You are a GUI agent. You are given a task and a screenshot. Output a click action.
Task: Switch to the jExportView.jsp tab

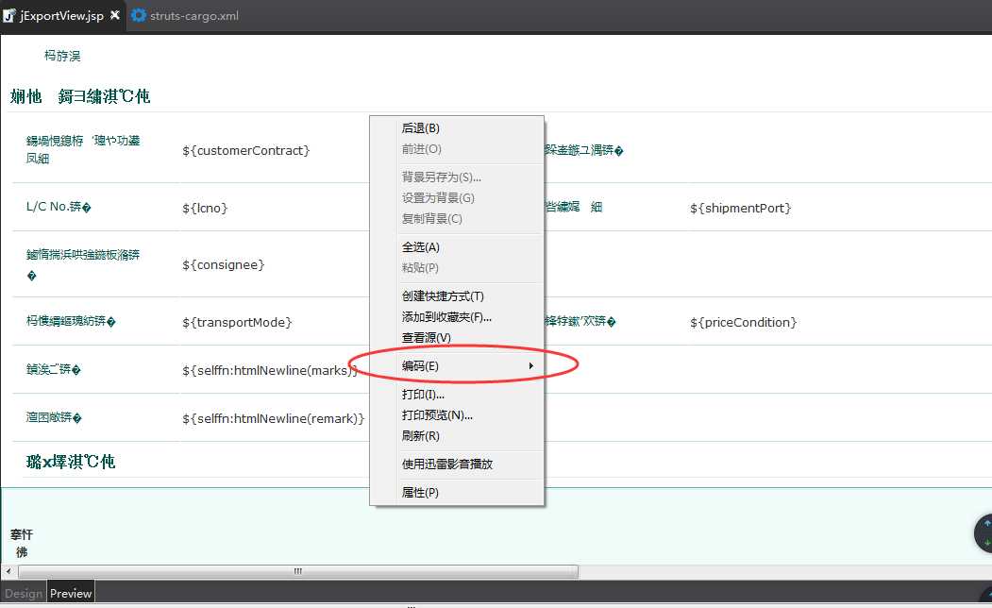61,16
